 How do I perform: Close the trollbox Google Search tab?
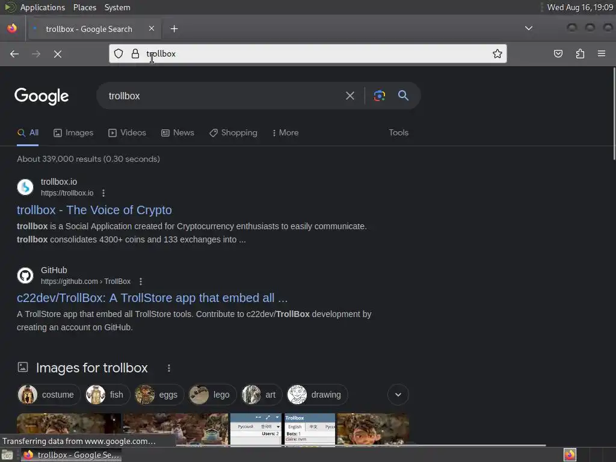152,28
